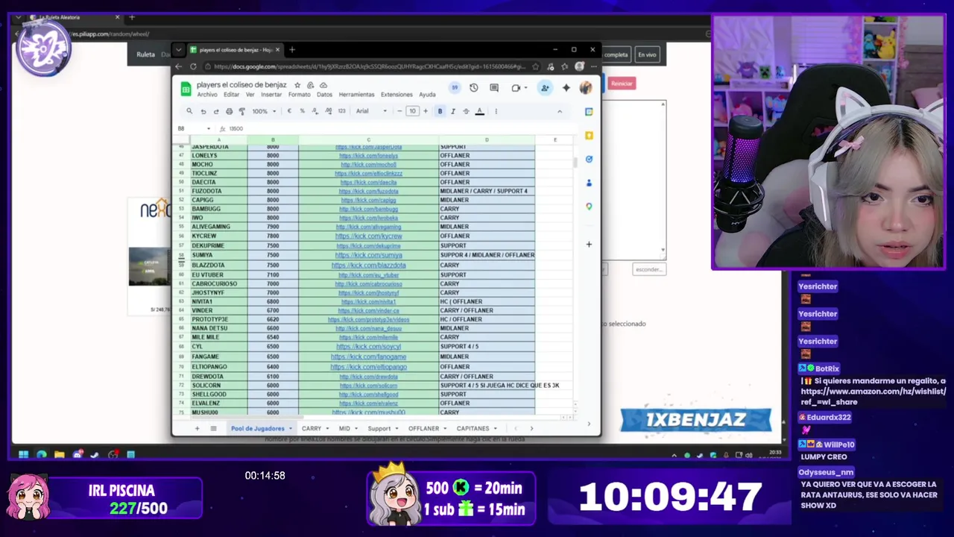Screen dimensions: 954x537
Task: Redo the action in Sheets toolbar
Action: (x=216, y=111)
